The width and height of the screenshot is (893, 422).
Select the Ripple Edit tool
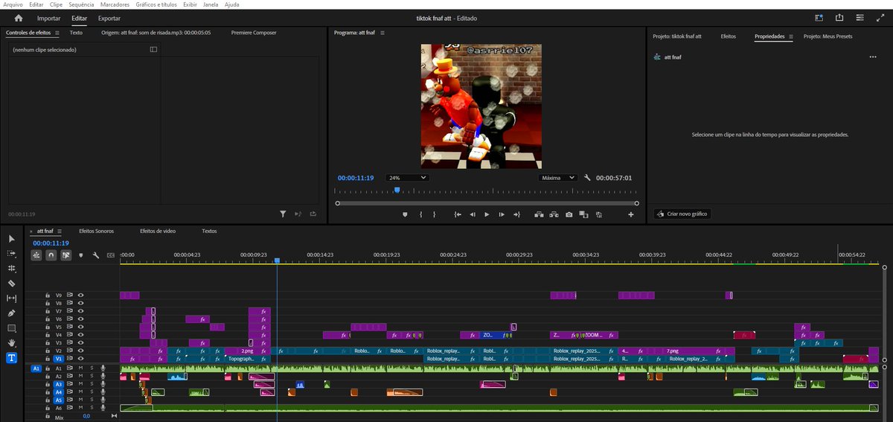[12, 268]
